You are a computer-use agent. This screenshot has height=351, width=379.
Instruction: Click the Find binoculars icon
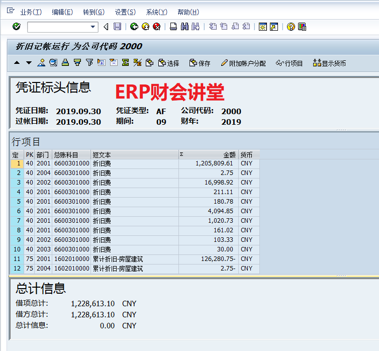coord(184,27)
